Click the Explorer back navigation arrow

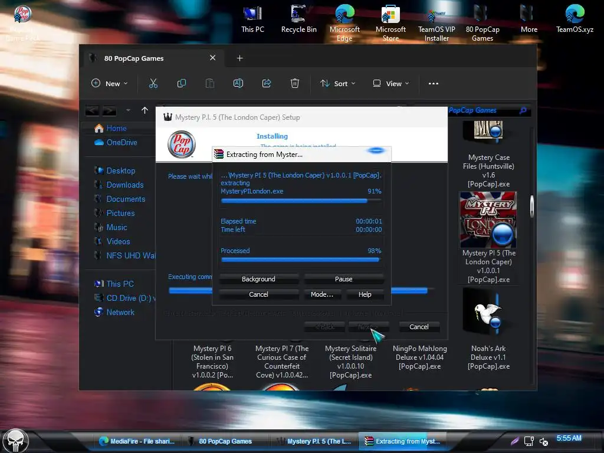pos(91,111)
